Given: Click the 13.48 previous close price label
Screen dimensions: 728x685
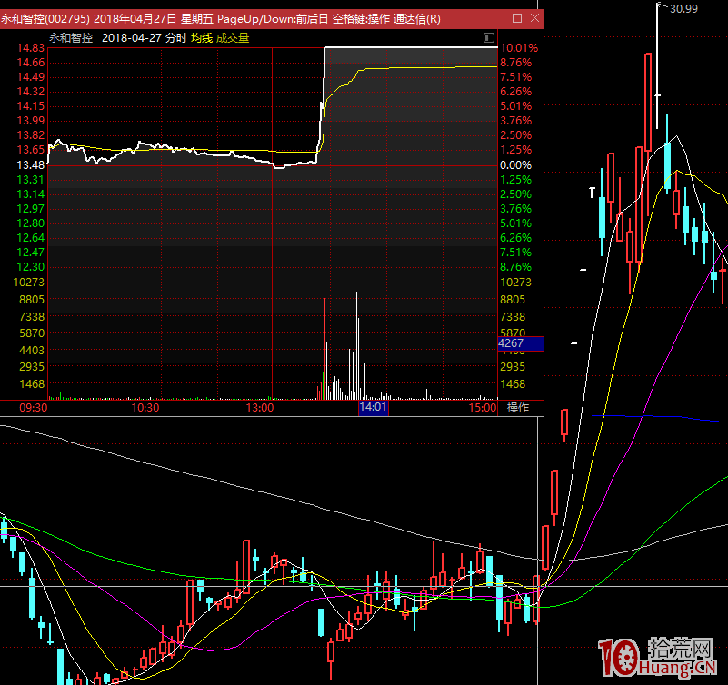Looking at the screenshot, I should click(x=32, y=164).
